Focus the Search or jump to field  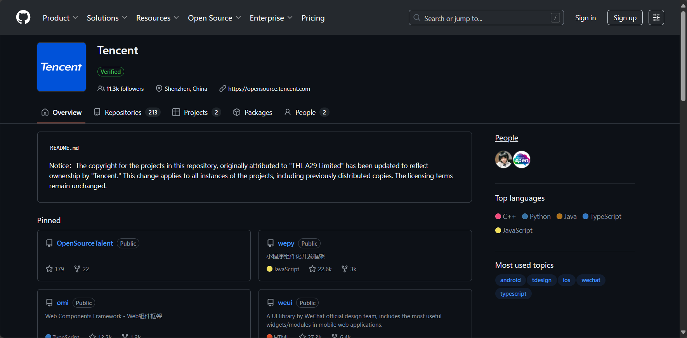coord(486,18)
